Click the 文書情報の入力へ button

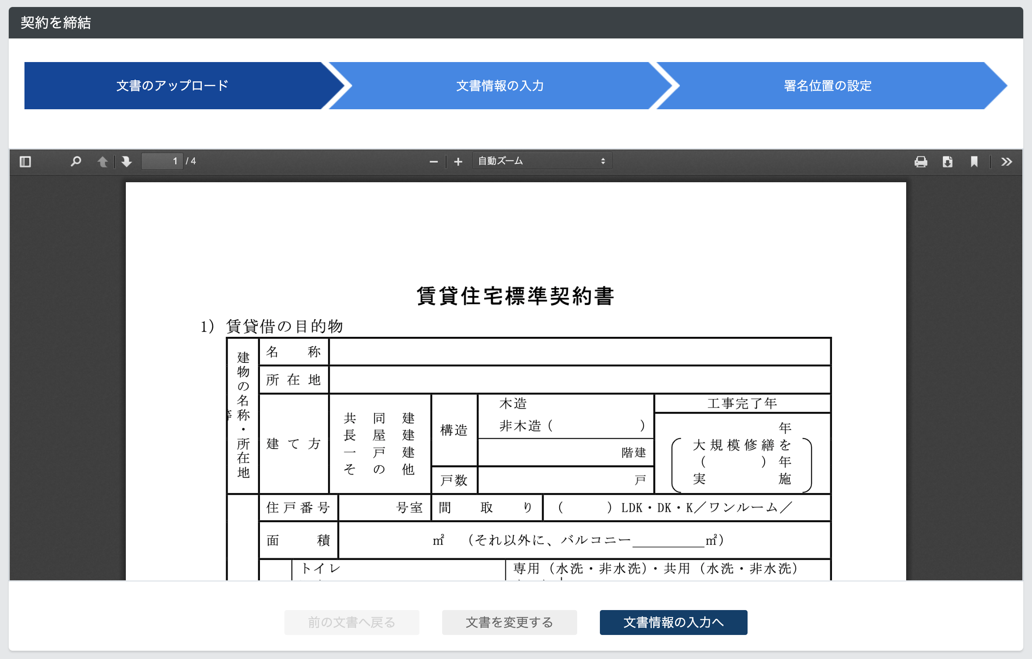pyautogui.click(x=673, y=622)
